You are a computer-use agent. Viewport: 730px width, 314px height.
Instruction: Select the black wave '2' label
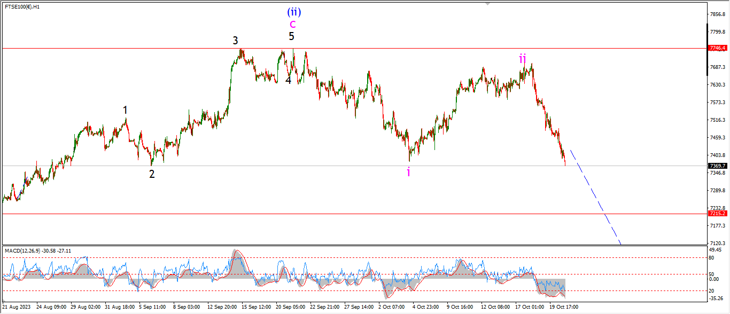coord(152,174)
